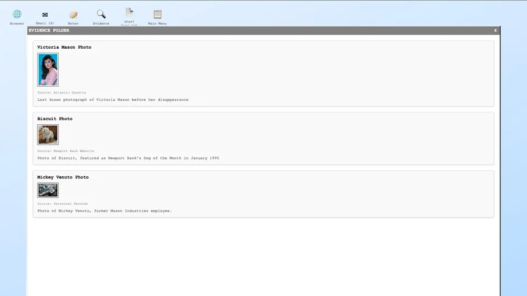View the Biscuit dog photo thumbnail
The width and height of the screenshot is (527, 296).
pyautogui.click(x=48, y=135)
